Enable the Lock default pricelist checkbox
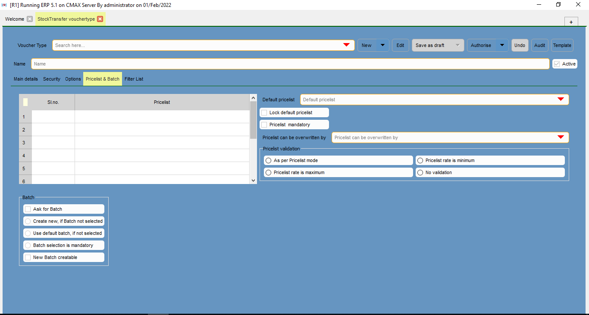The image size is (589, 315). tap(264, 112)
